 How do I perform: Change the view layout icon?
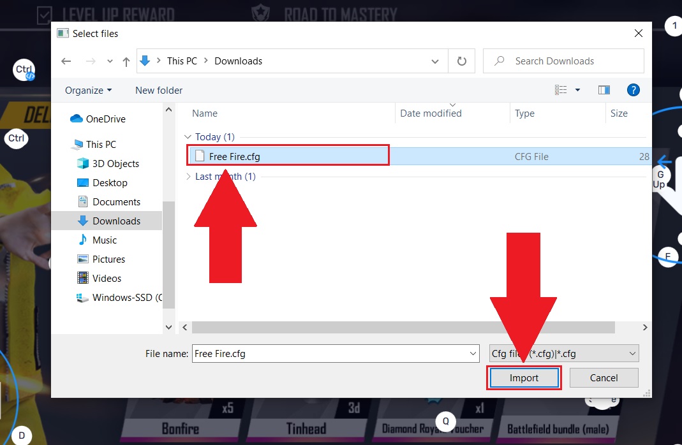[x=561, y=90]
